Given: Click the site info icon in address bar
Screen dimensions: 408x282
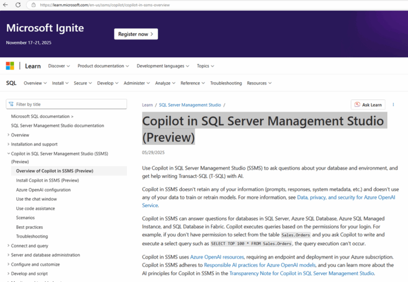Looking at the screenshot, I should [x=33, y=5].
